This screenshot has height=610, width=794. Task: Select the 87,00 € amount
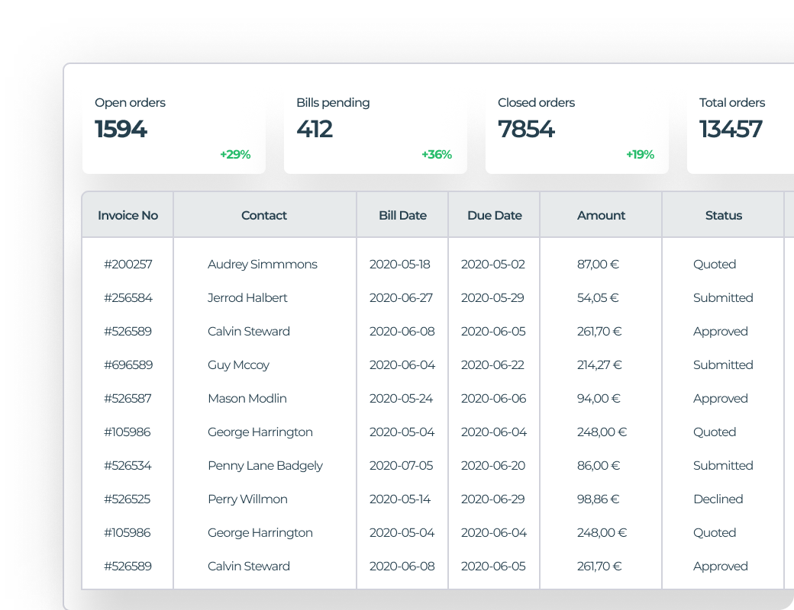(598, 264)
